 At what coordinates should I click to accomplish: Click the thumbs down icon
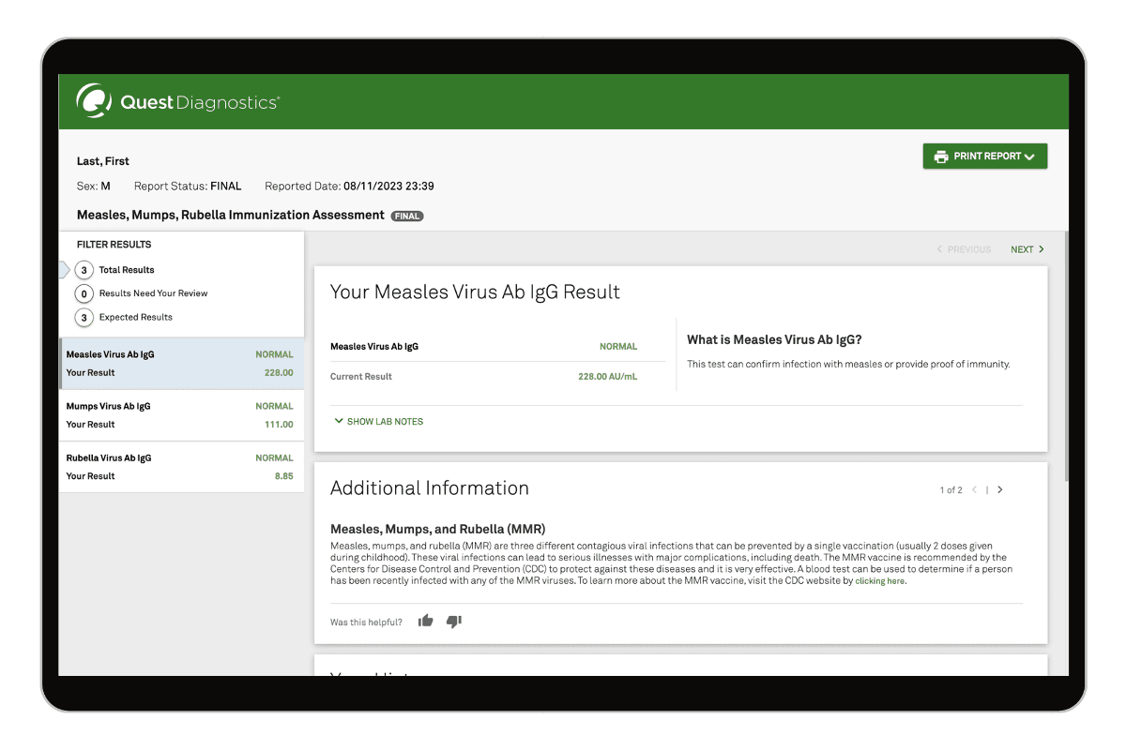tap(454, 621)
